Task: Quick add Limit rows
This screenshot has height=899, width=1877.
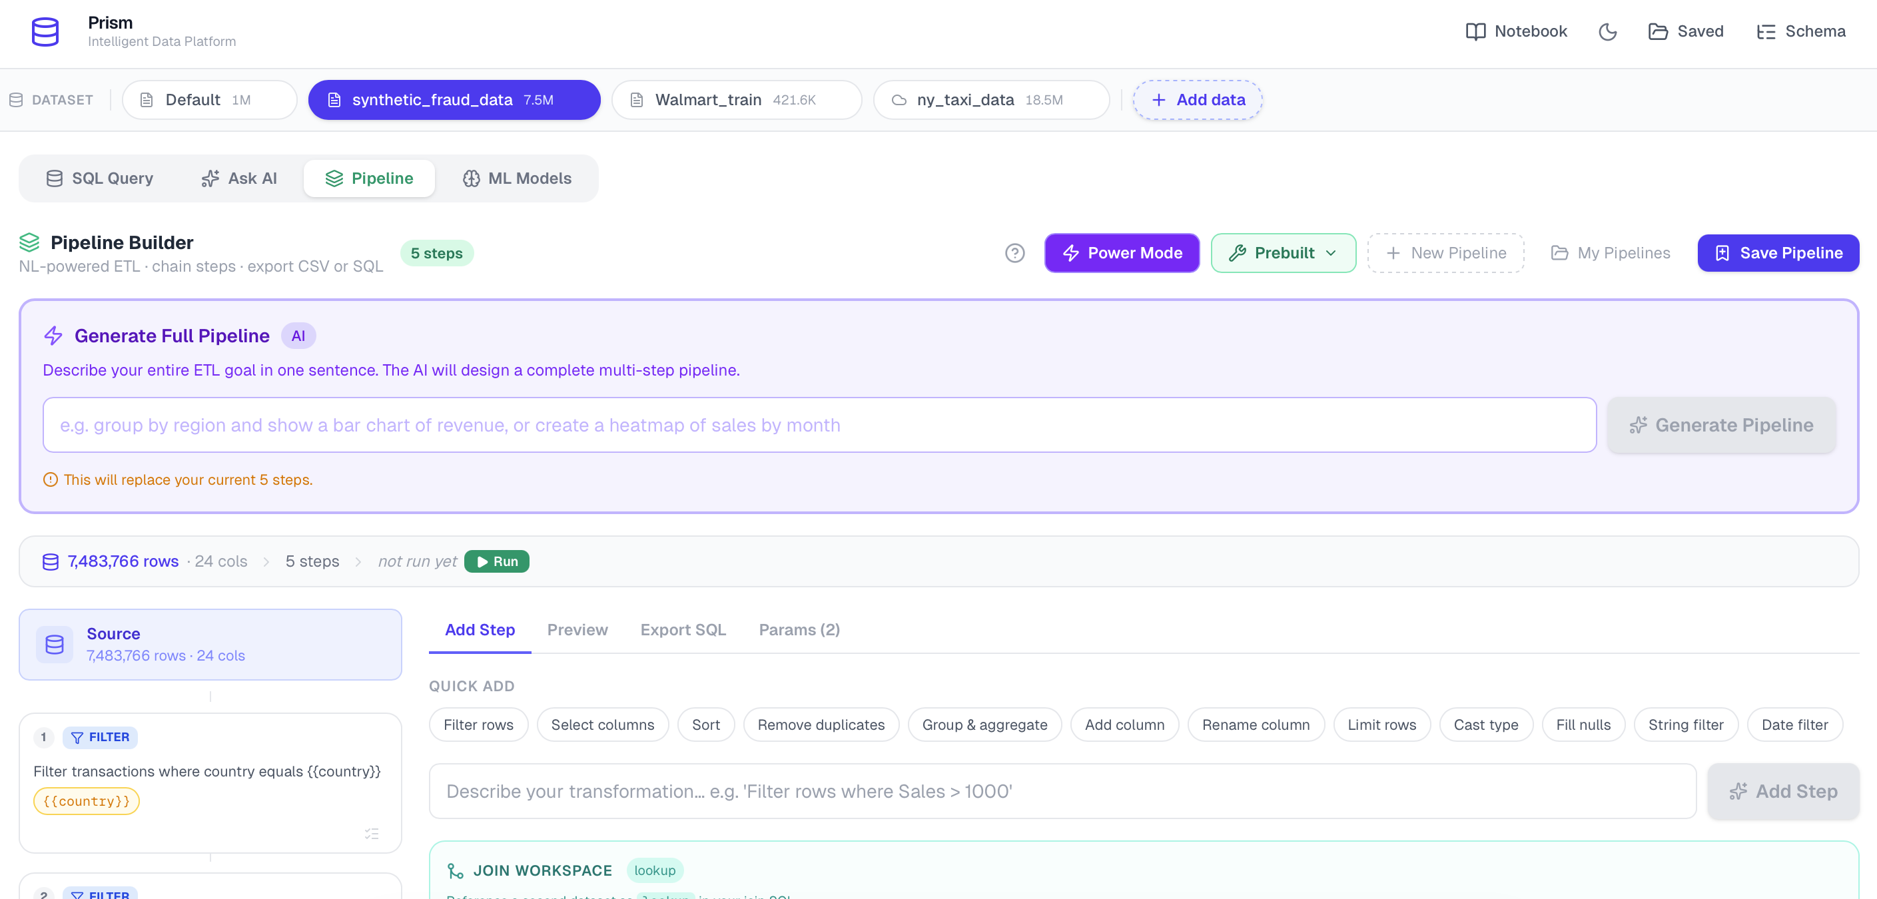Action: pos(1381,725)
